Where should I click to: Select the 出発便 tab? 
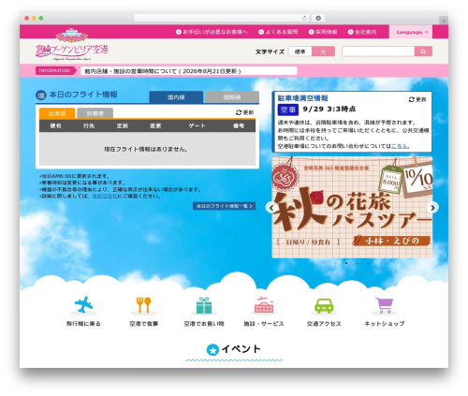click(x=57, y=113)
